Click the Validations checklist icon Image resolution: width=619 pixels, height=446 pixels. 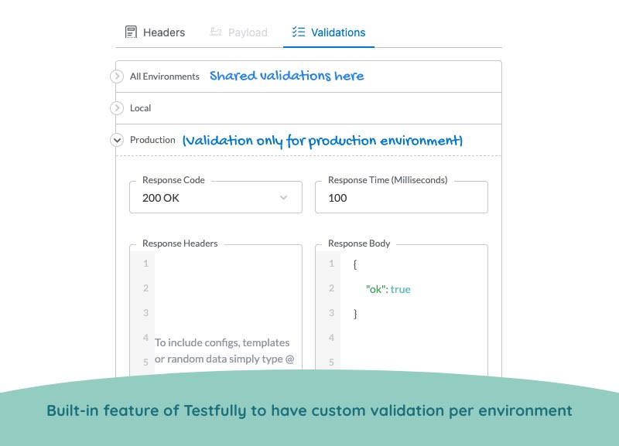tap(299, 32)
